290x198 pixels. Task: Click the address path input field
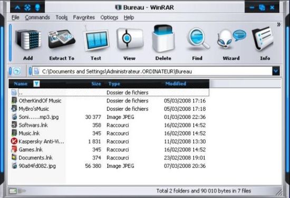[x=152, y=71]
